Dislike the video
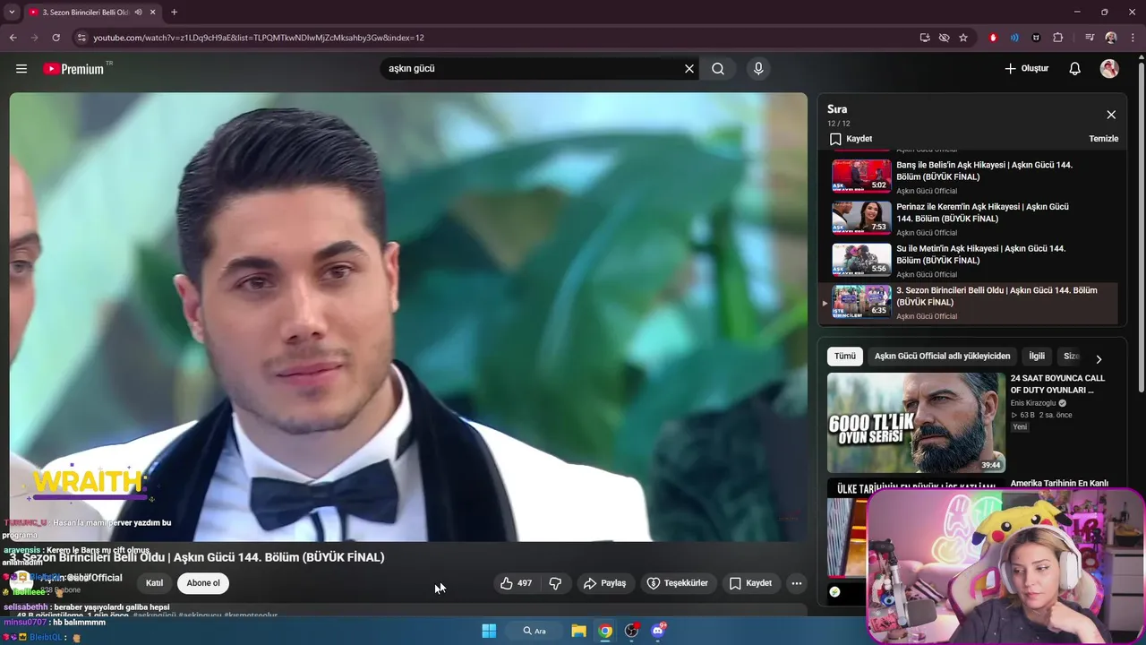The width and height of the screenshot is (1146, 645). pos(555,583)
